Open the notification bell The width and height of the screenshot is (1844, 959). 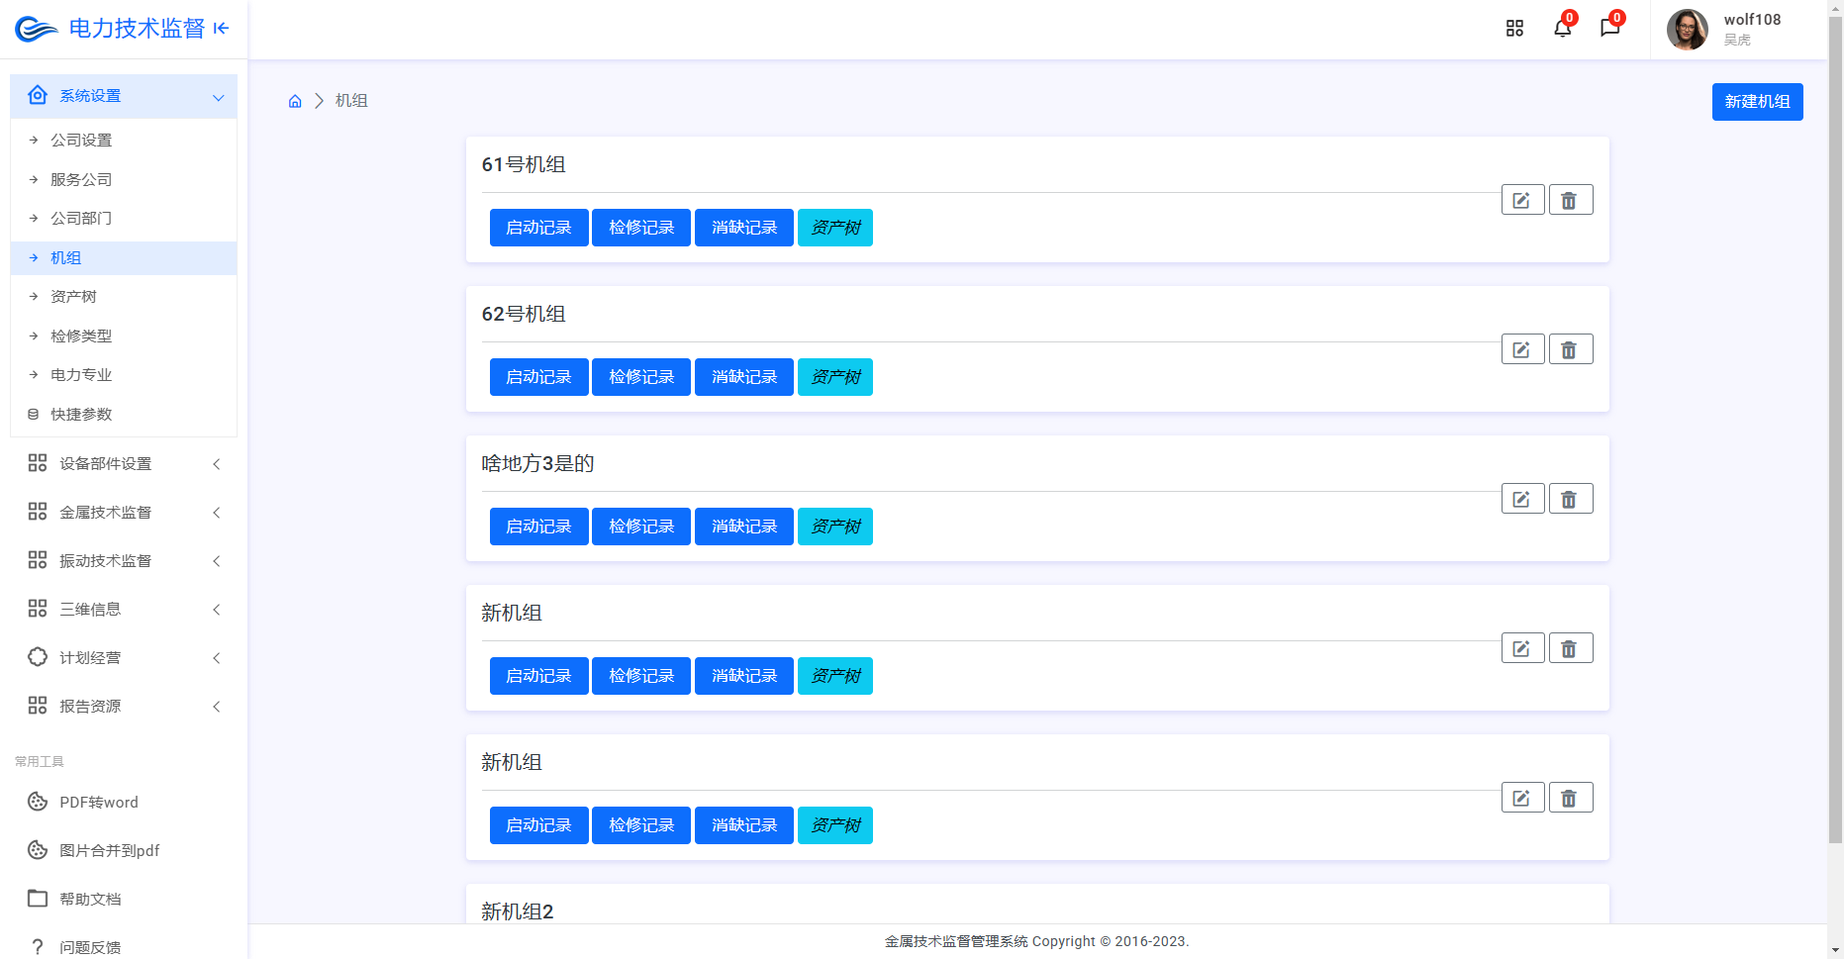[x=1563, y=28]
